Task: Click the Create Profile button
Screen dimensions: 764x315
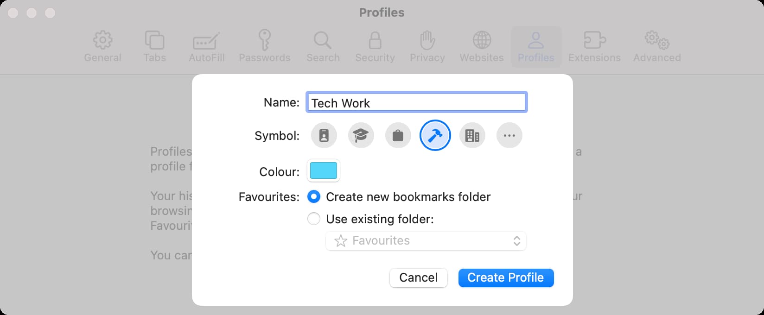Action: [506, 277]
